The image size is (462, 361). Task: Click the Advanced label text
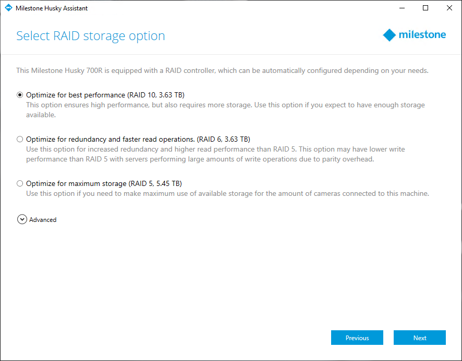(x=43, y=220)
